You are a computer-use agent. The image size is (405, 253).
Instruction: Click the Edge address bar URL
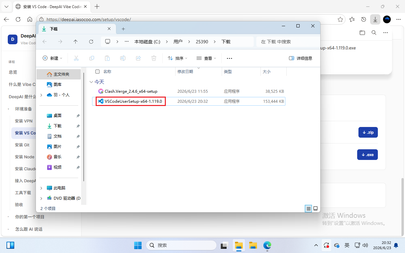point(89,19)
